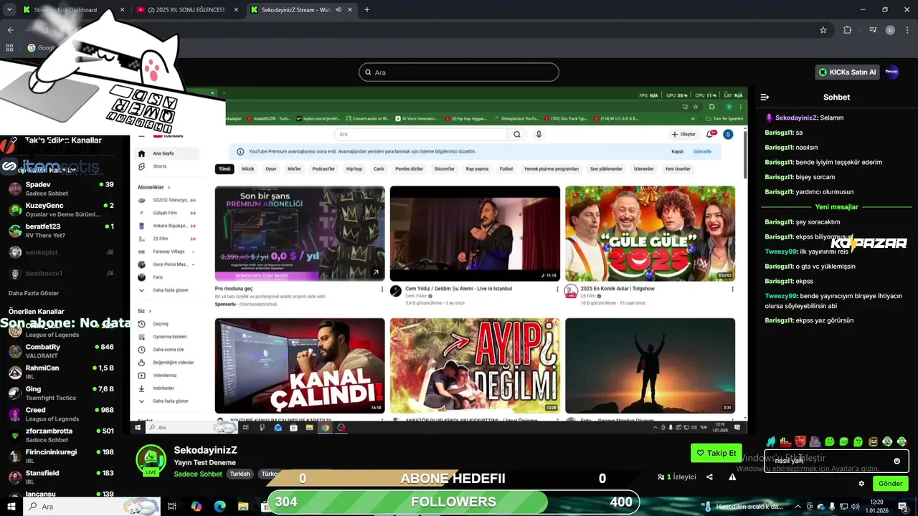Screen dimensions: 918x516
Task: Open the KICKs Satın Al button
Action: click(848, 72)
